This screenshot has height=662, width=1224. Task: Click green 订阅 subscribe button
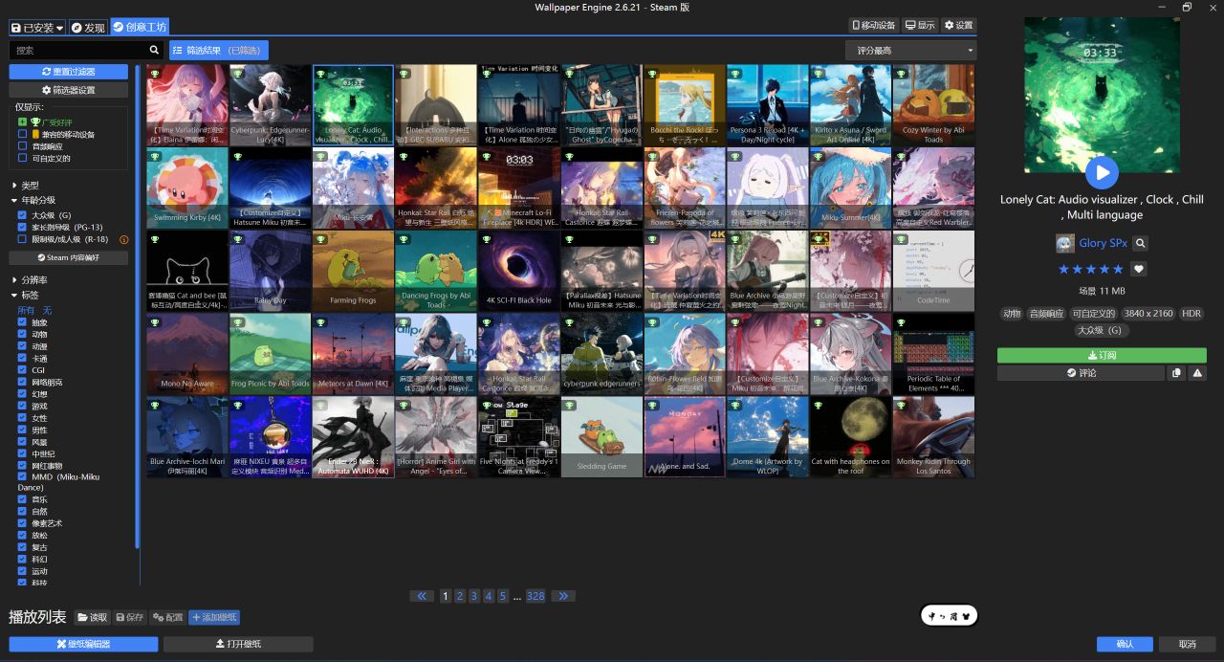point(1102,355)
